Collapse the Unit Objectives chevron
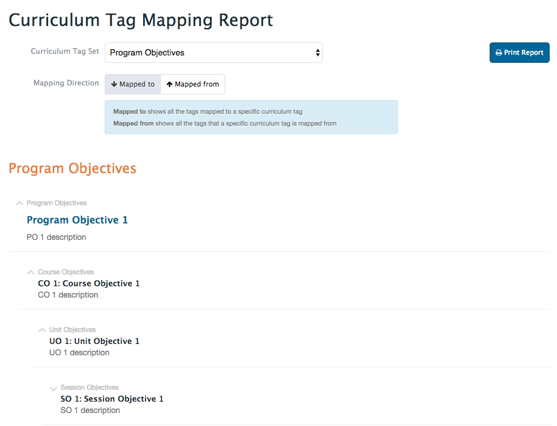557x426 pixels. 42,330
